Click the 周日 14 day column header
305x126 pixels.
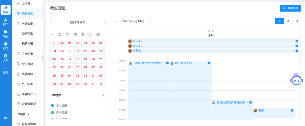(210, 33)
